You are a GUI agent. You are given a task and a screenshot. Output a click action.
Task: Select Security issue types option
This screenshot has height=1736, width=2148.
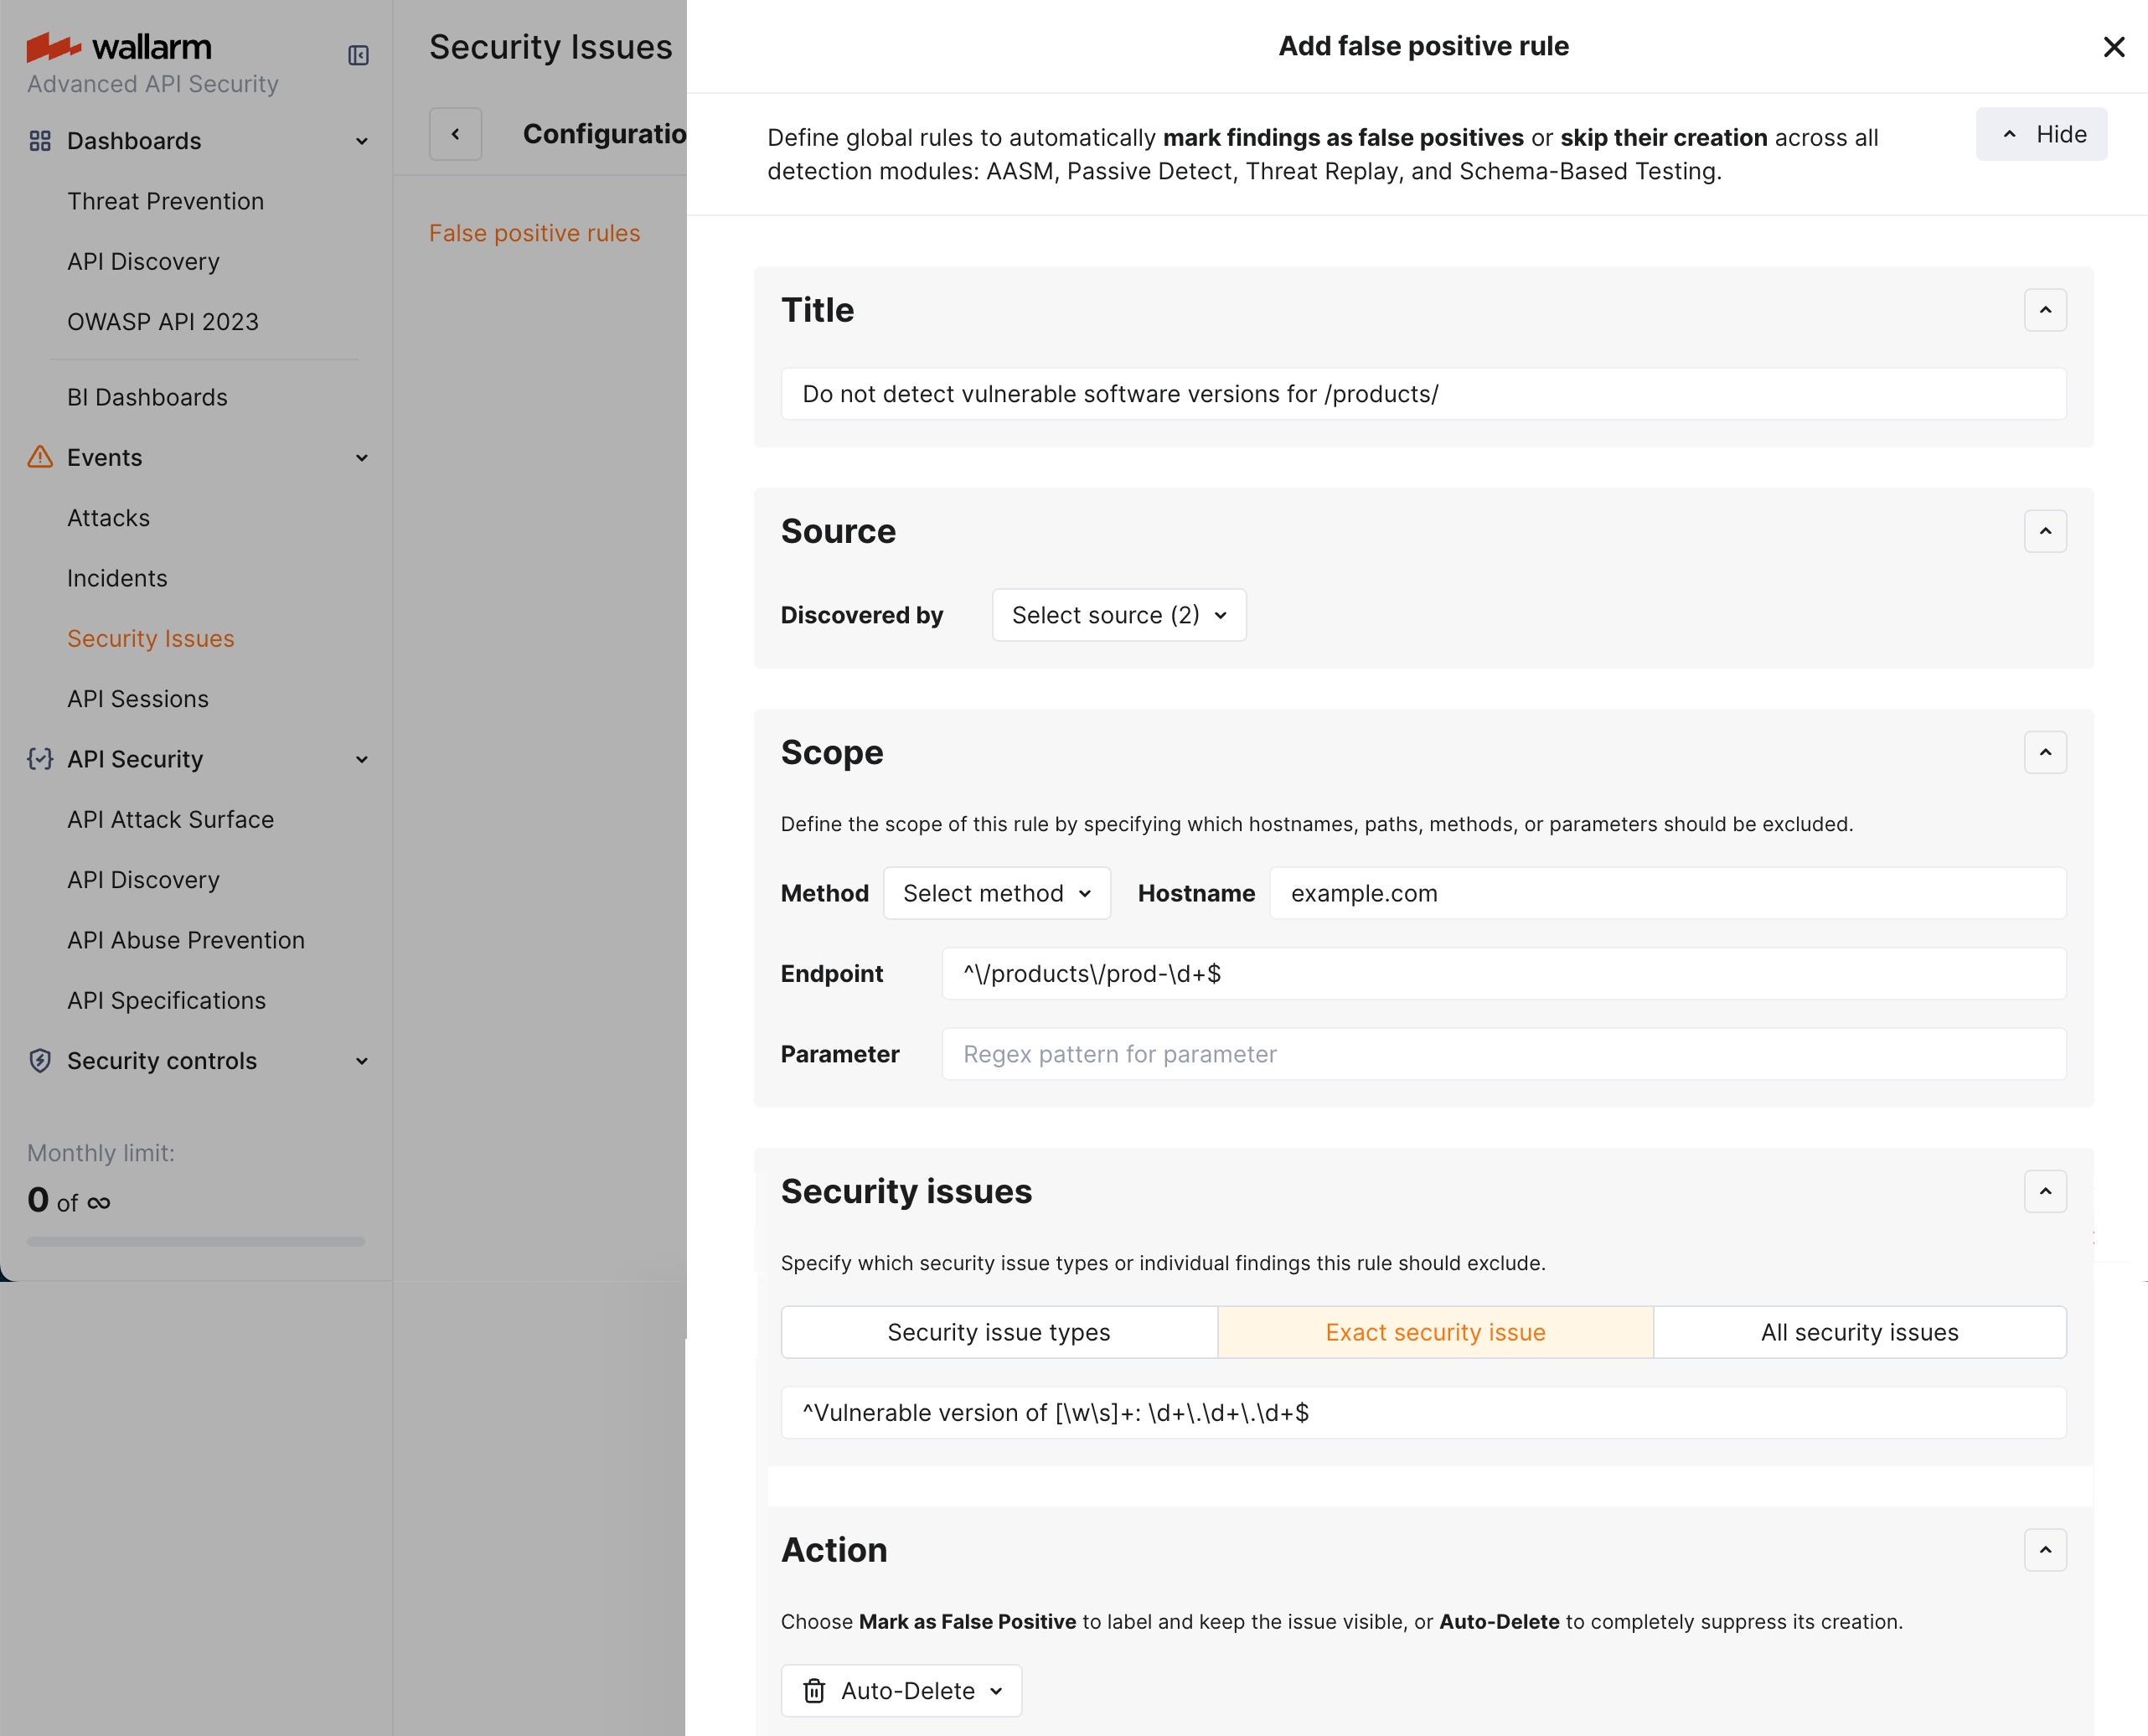point(998,1332)
